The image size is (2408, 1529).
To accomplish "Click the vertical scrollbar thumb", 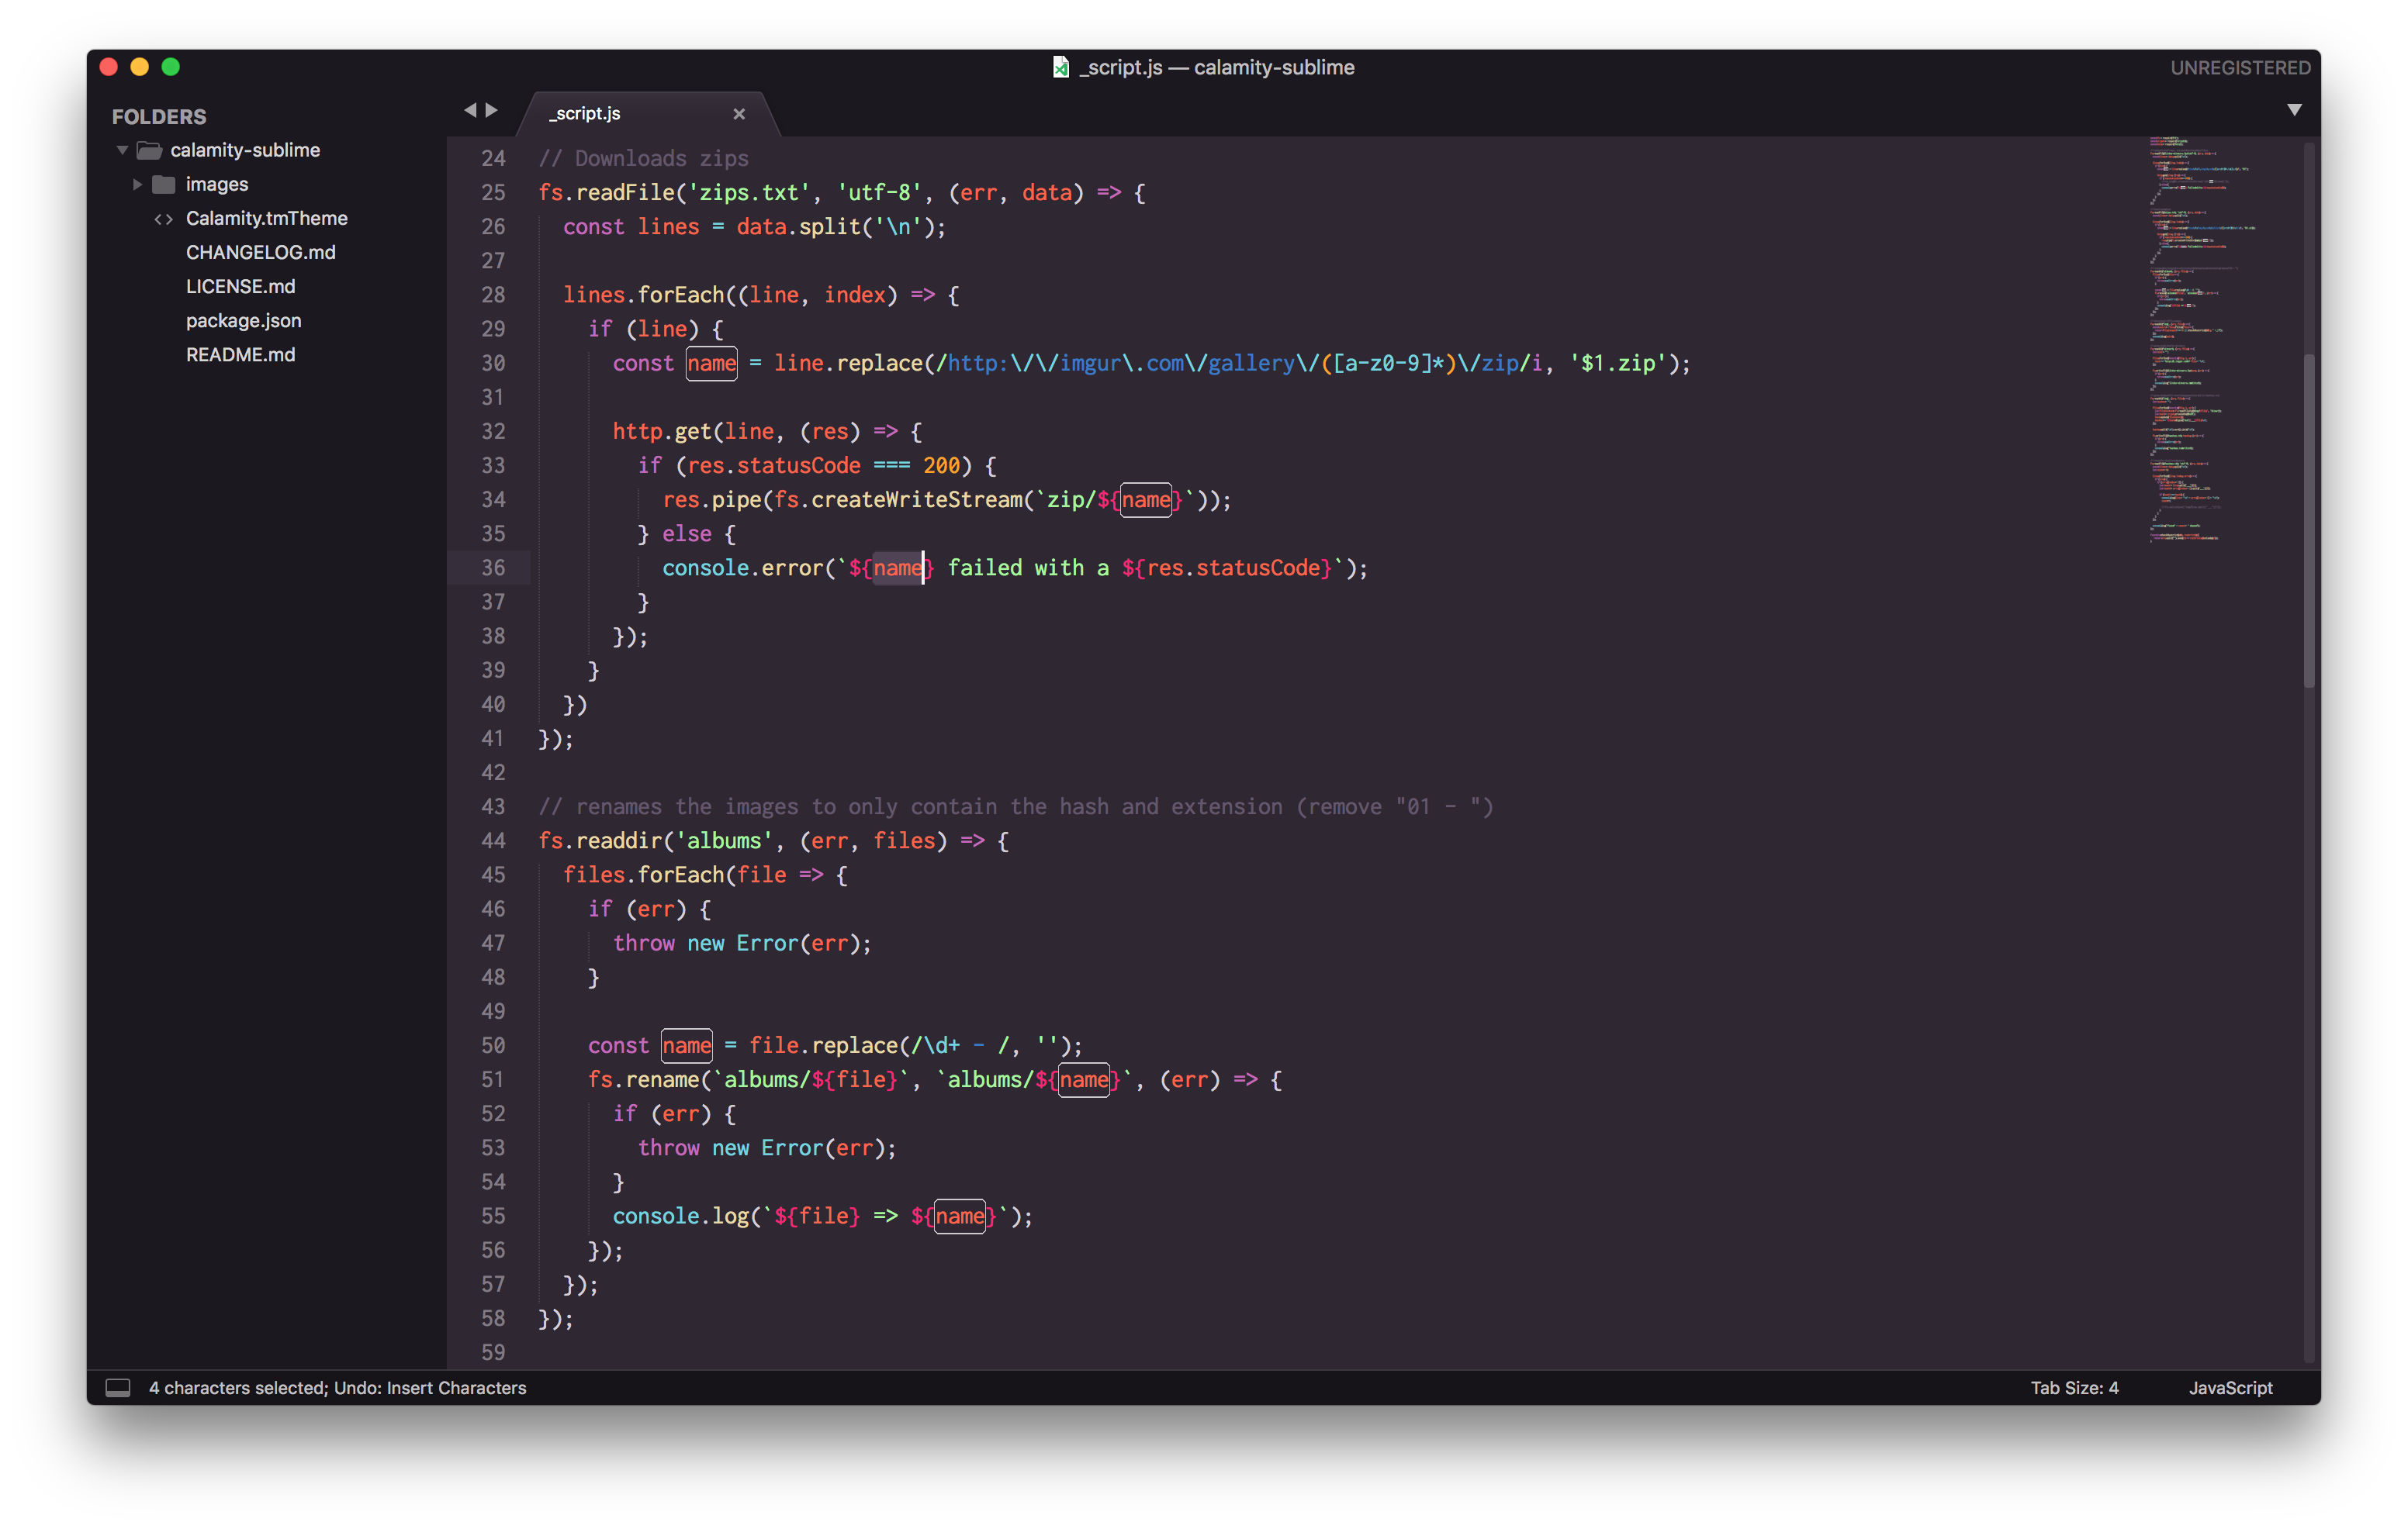I will pos(2309,519).
